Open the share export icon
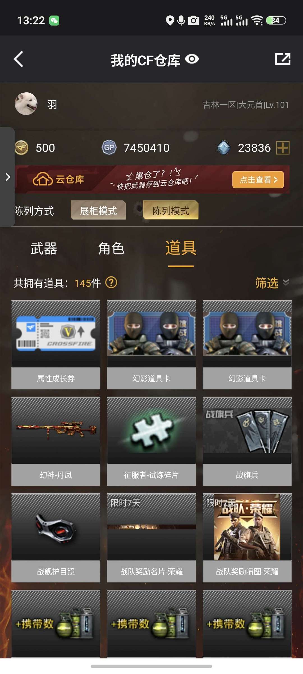This screenshot has width=303, height=674. pyautogui.click(x=283, y=59)
